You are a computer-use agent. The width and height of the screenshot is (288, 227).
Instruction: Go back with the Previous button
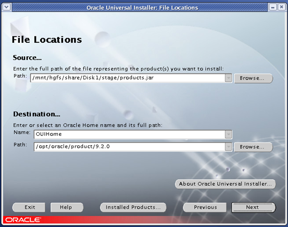point(205,207)
